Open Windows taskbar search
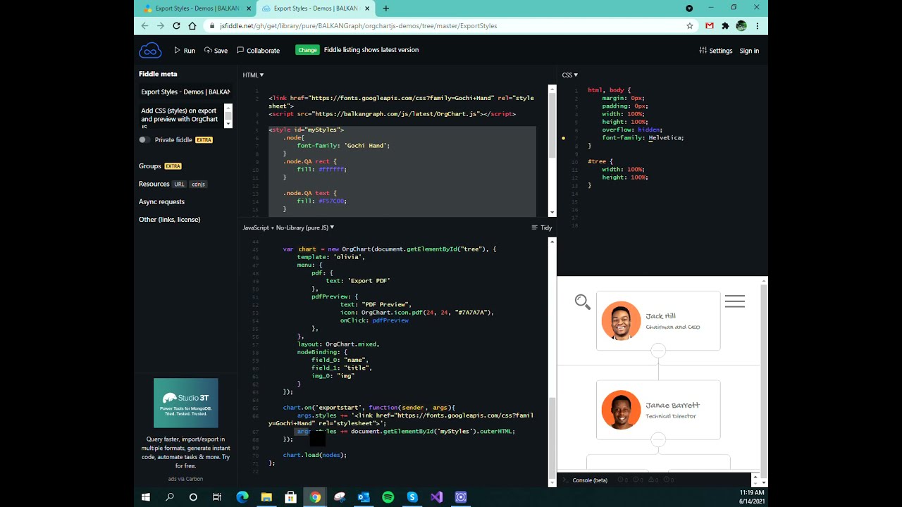The height and width of the screenshot is (507, 902). pos(170,497)
